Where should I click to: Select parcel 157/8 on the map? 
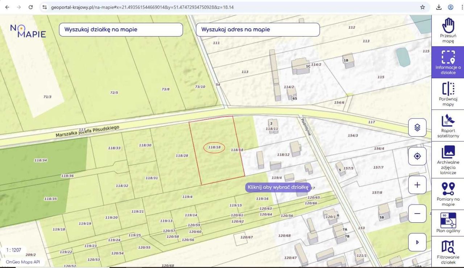click(x=377, y=193)
